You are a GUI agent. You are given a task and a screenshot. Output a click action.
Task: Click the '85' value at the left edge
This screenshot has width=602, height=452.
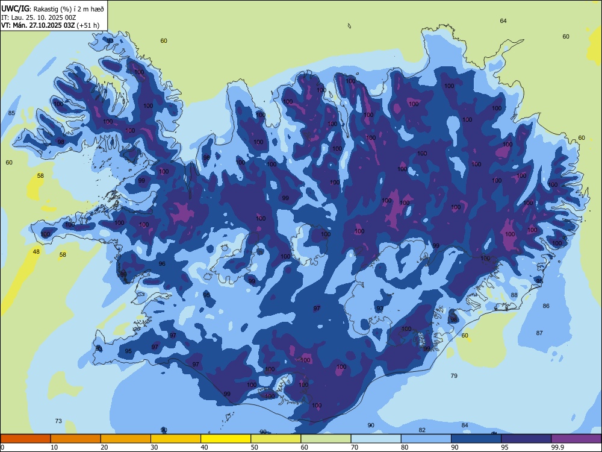tap(11, 113)
